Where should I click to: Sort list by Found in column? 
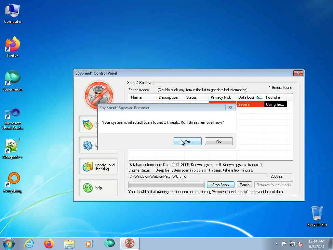275,97
